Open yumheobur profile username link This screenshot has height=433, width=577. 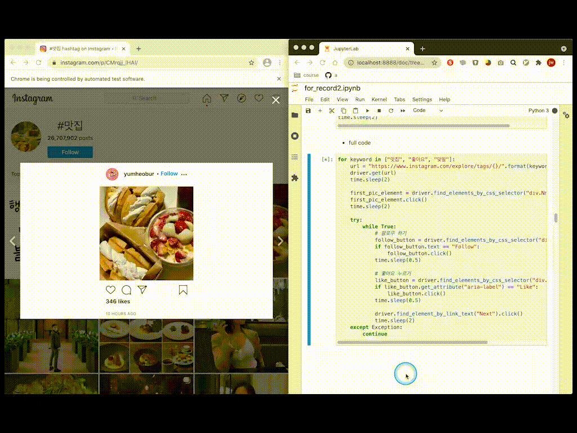(x=139, y=174)
